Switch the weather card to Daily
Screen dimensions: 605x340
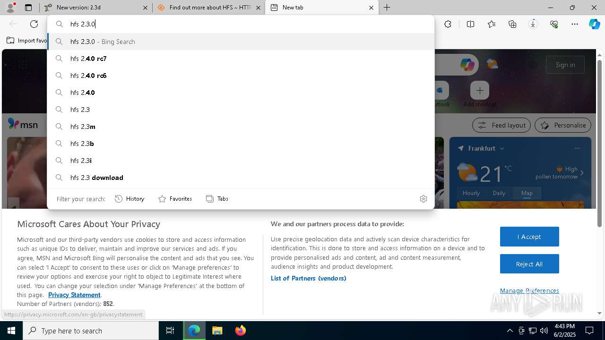pos(499,193)
